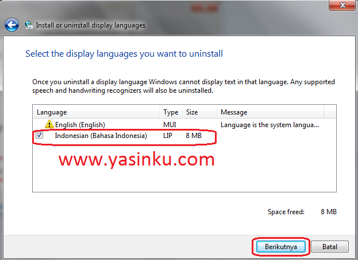
Task: Click the 'Select the display languages you want to uninstall' heading
Action: pos(124,54)
